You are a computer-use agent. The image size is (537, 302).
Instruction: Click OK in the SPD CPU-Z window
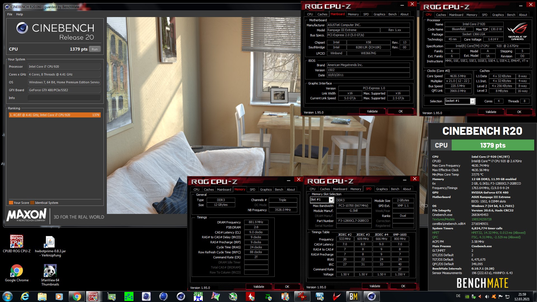(x=403, y=286)
